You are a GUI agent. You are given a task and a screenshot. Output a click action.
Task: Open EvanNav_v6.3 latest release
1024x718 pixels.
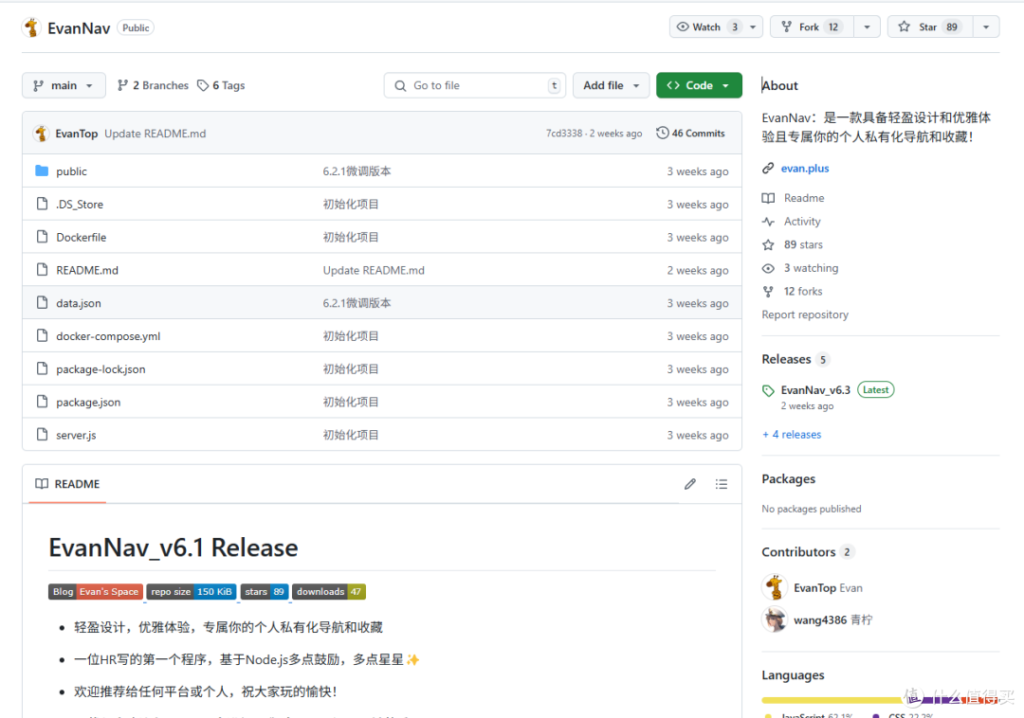click(815, 390)
